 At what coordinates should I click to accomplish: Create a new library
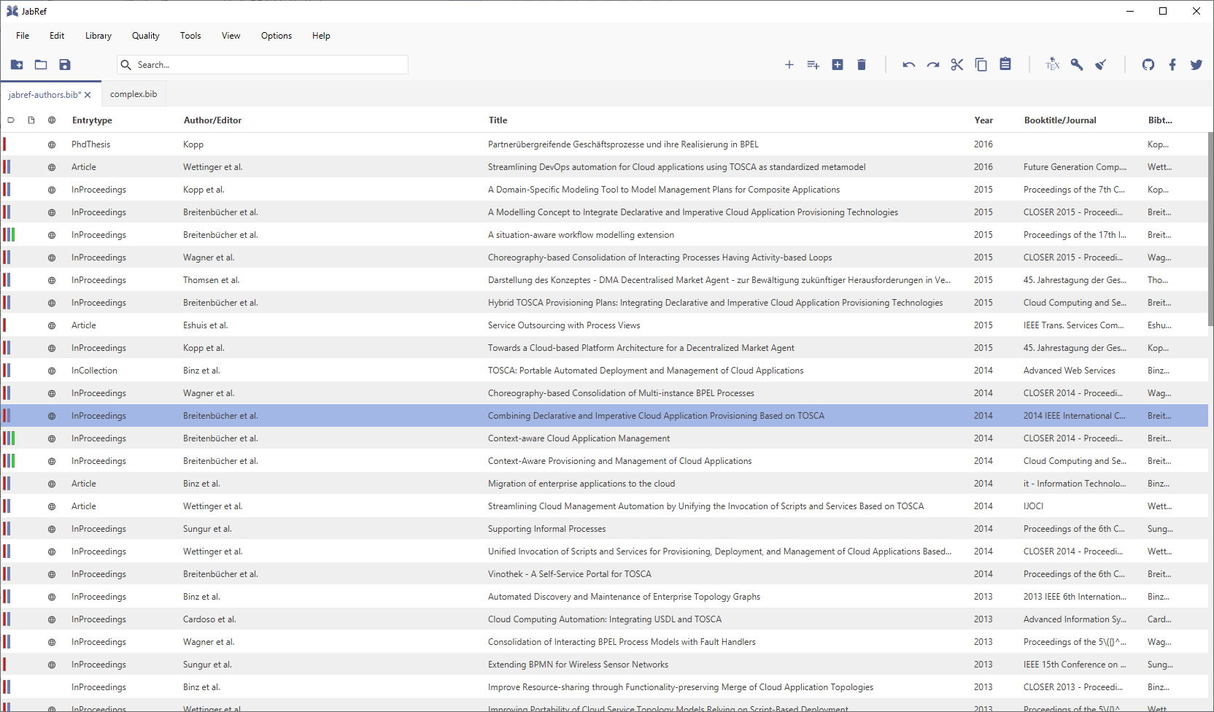click(x=17, y=65)
